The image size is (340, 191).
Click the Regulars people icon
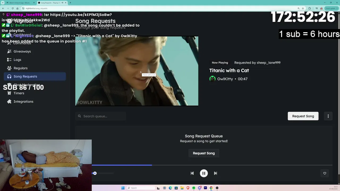click(x=9, y=68)
